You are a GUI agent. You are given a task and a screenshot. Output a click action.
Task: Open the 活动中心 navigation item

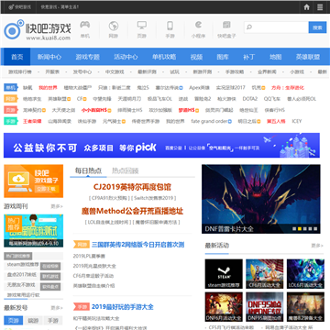tap(126, 57)
